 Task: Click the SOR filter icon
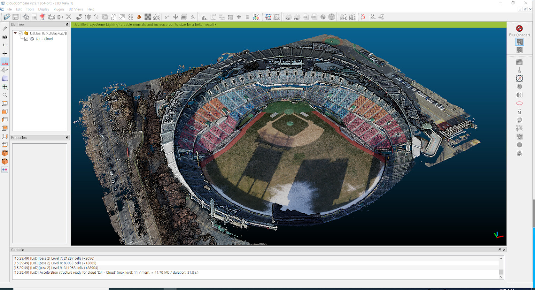(x=156, y=17)
